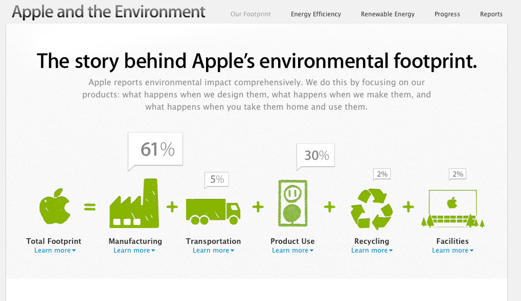Select the Our Footprint navigation tab

point(250,14)
